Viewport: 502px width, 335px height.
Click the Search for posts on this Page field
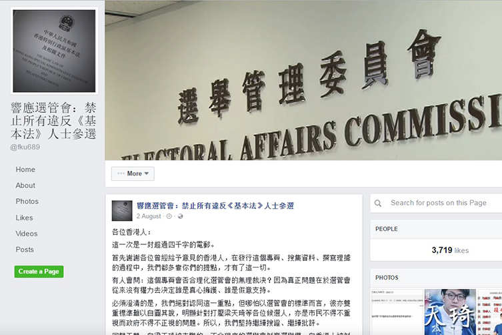436,204
